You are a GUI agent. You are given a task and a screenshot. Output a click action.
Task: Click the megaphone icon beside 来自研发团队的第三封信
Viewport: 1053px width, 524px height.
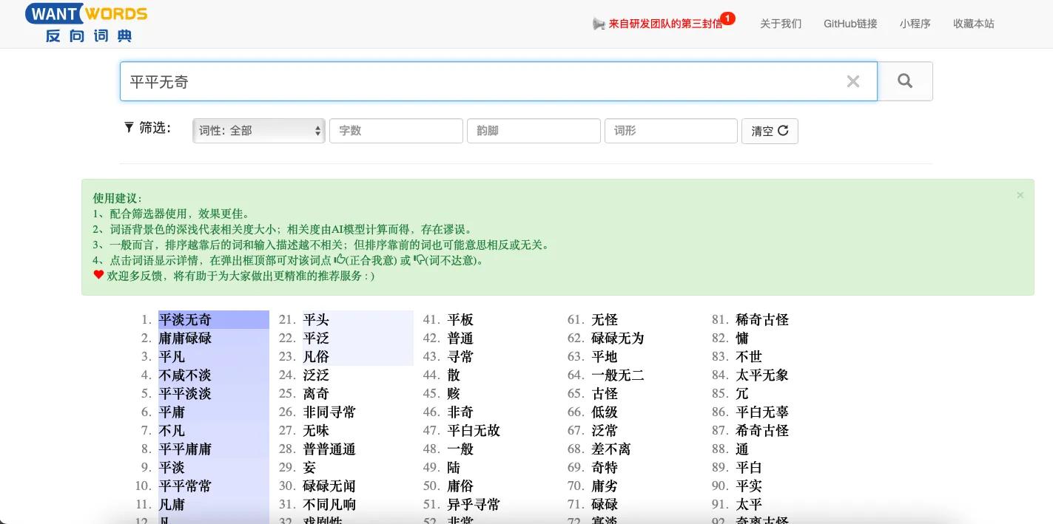[602, 23]
